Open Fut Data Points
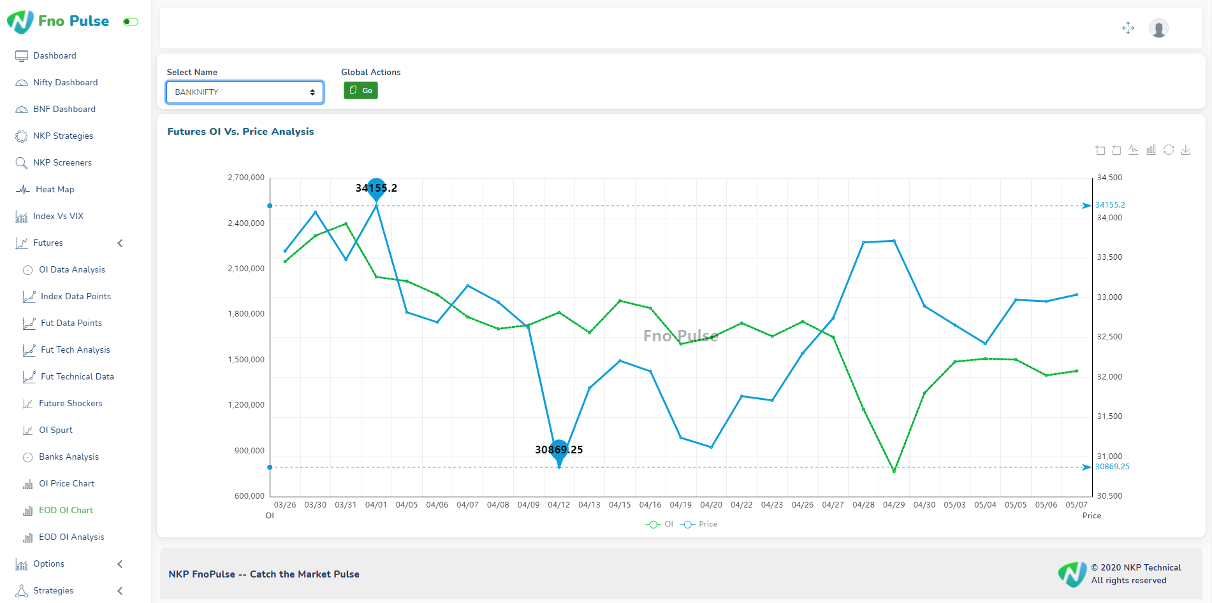This screenshot has width=1212, height=603. coord(71,323)
